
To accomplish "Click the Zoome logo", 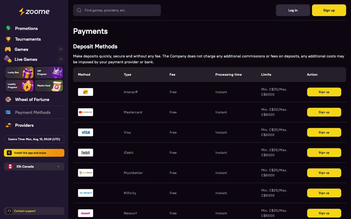I will [x=34, y=12].
